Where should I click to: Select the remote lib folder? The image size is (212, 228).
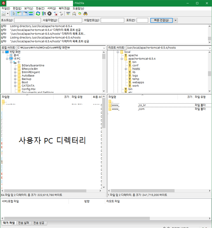pyautogui.click(x=134, y=72)
